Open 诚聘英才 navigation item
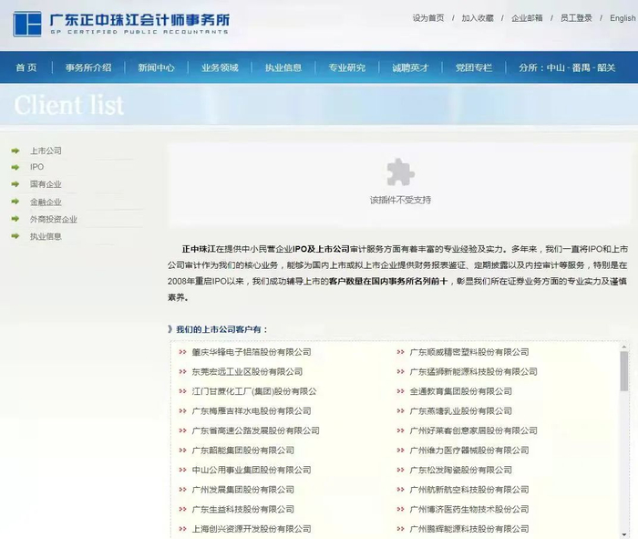Image resolution: width=638 pixels, height=539 pixels. [410, 67]
